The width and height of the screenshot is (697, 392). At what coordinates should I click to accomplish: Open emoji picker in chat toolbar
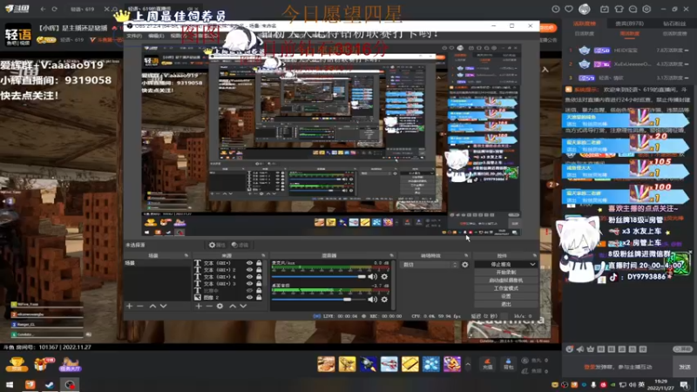pyautogui.click(x=570, y=349)
